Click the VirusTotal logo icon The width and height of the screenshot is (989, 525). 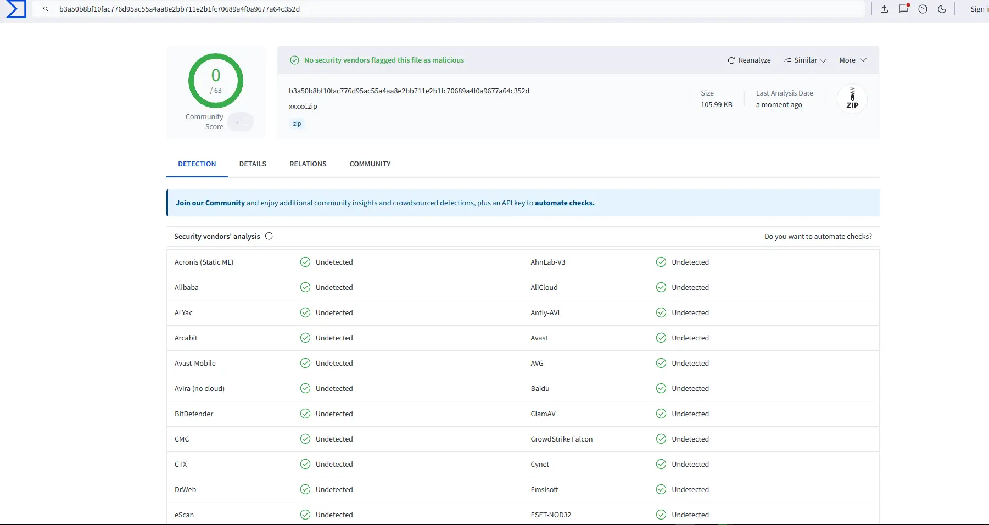click(x=15, y=9)
